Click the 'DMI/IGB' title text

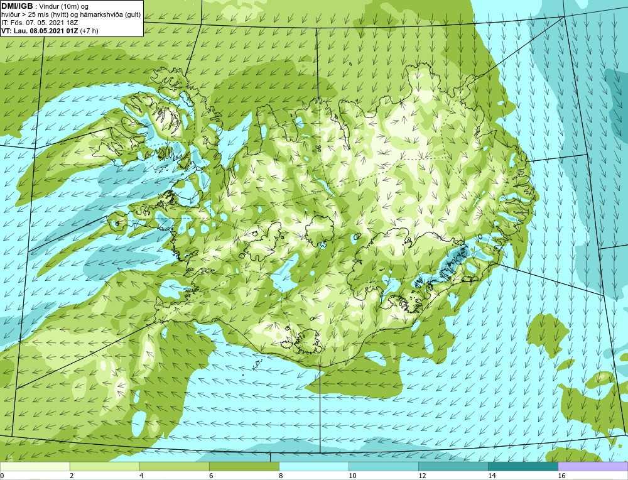[x=17, y=6]
